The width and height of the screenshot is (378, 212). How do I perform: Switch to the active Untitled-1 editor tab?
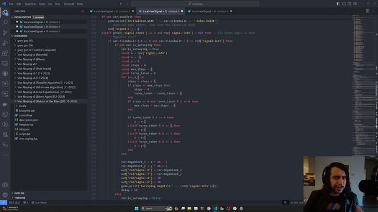[x=161, y=11]
